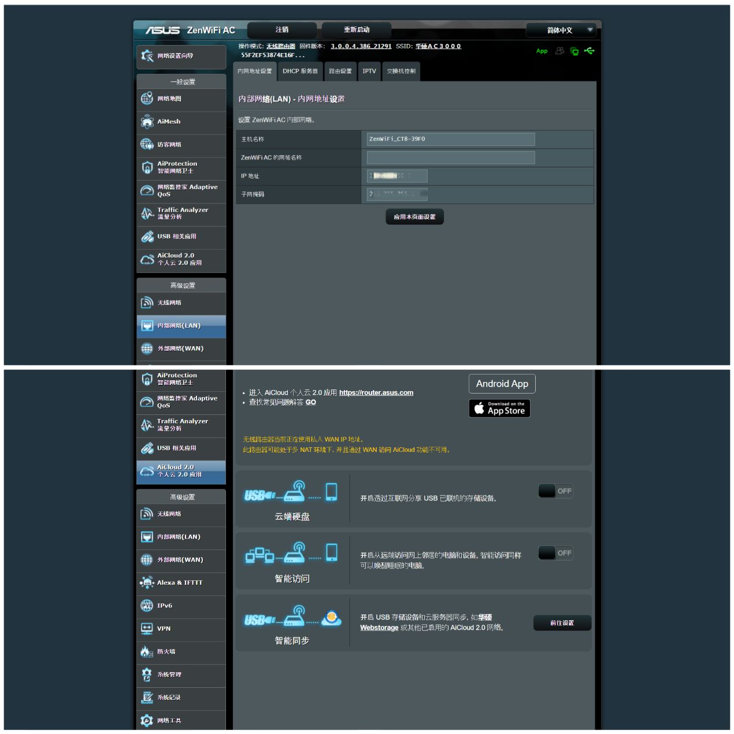Click the 应用本页面设置 apply button
This screenshot has width=734, height=734.
click(415, 217)
